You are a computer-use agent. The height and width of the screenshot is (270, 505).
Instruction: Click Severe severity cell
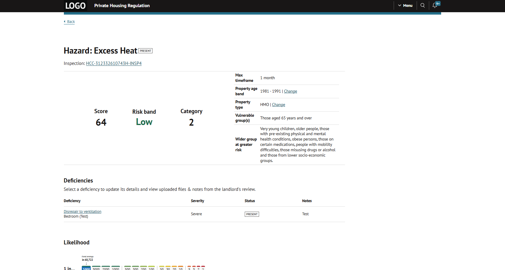[x=196, y=214]
